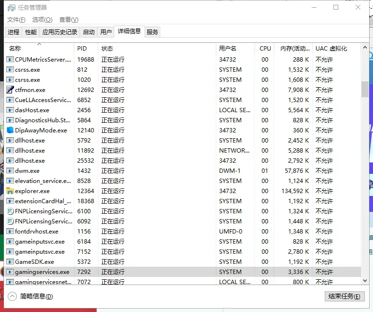Click the 134,592 K memory value
This screenshot has height=312, width=373.
tap(295, 191)
